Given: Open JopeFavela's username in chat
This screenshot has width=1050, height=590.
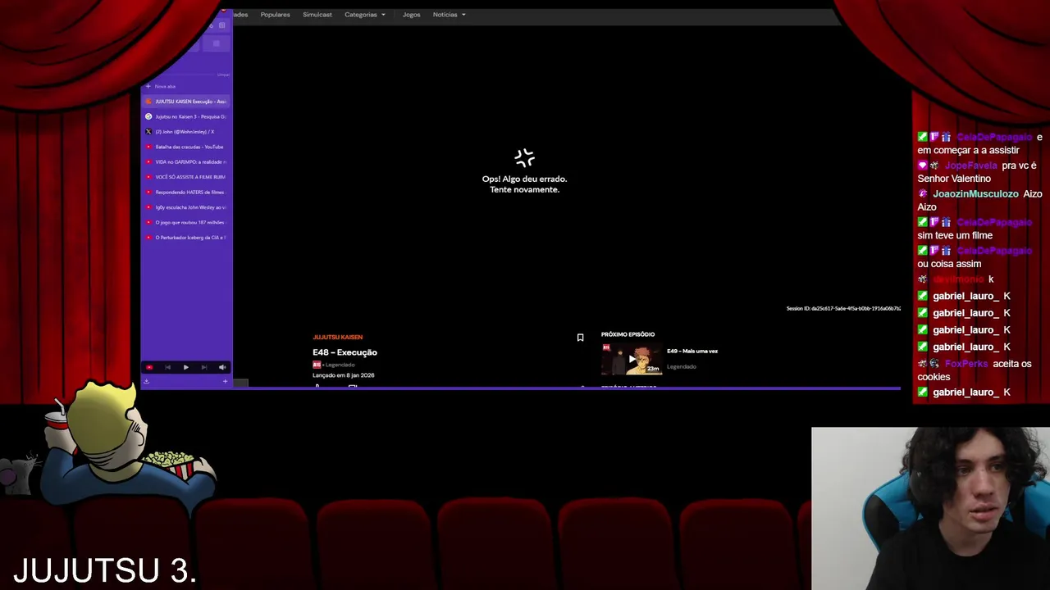Looking at the screenshot, I should [970, 166].
